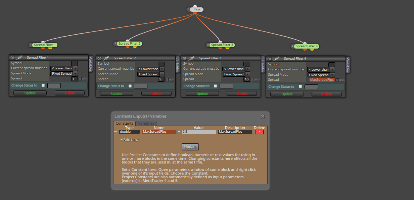Viewport: 414px width, 200px height.
Task: Open 'Fixed Spread' dropdown in Spread Filter 1
Action: point(64,74)
